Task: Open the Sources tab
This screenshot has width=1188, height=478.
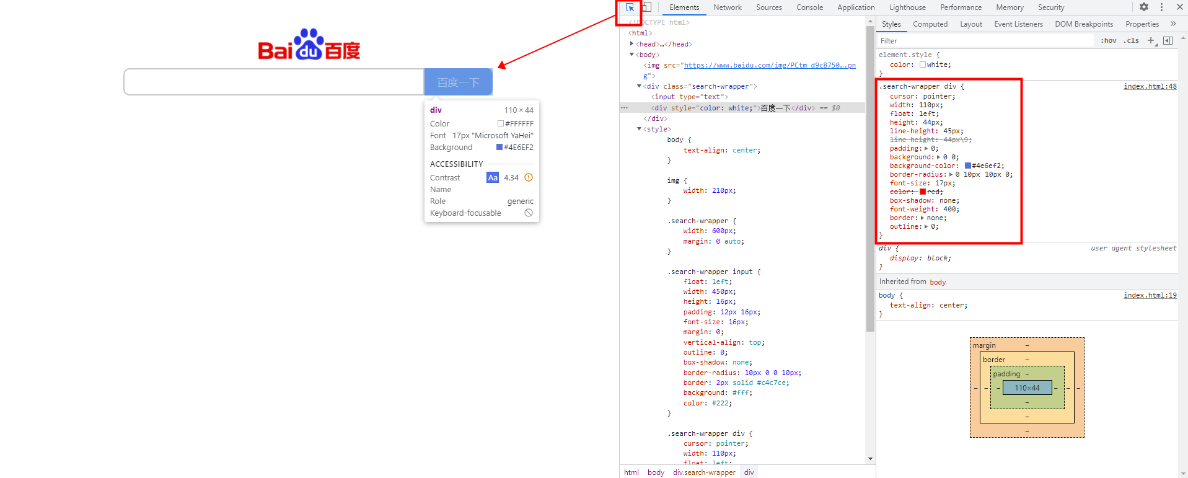Action: pos(769,7)
